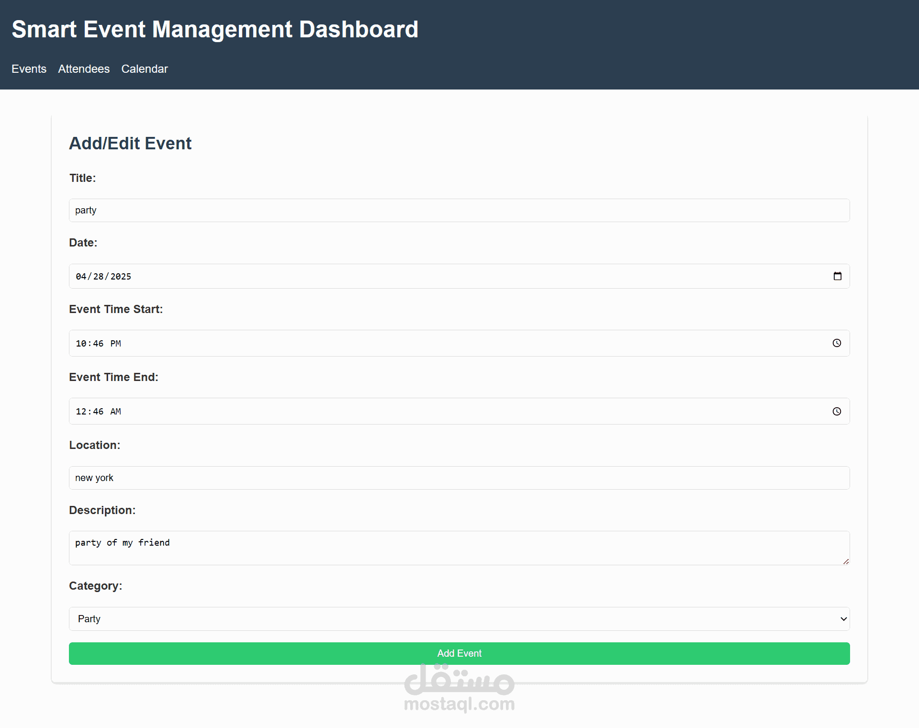Select the year 2025 in date field
This screenshot has width=919, height=728.
pyautogui.click(x=121, y=277)
